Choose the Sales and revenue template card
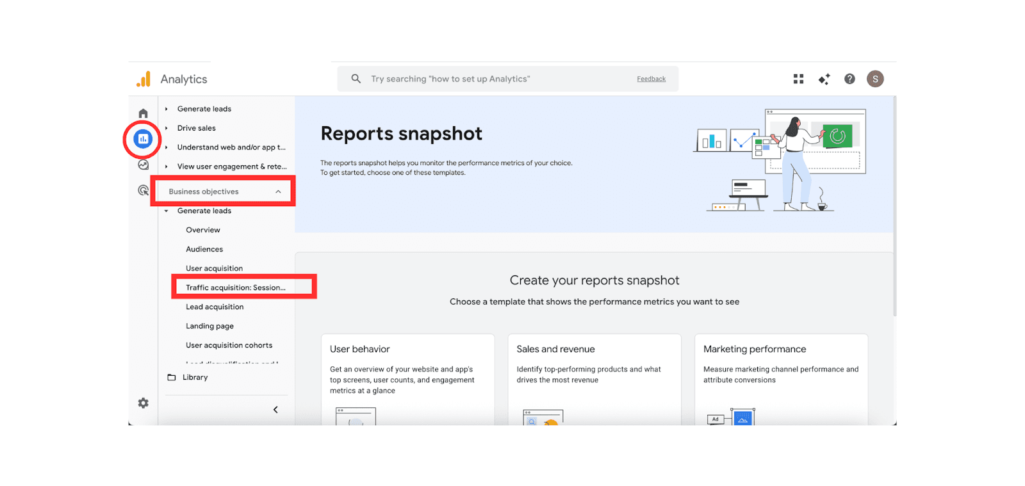Image resolution: width=1025 pixels, height=486 pixels. pyautogui.click(x=594, y=379)
